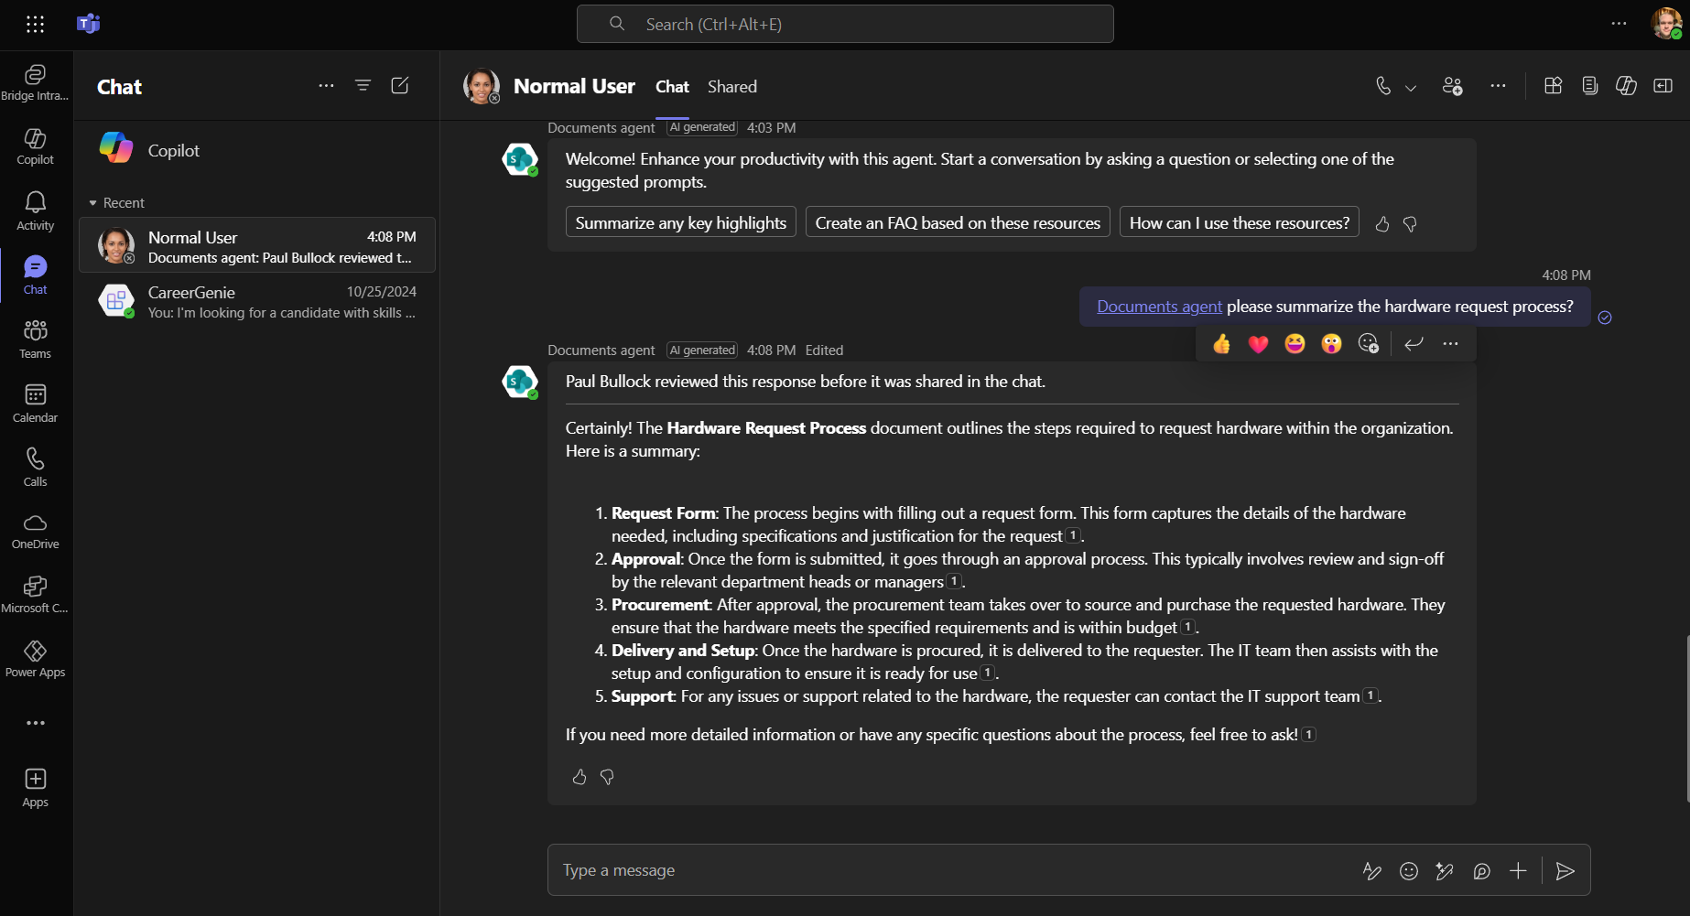1690x916 pixels.
Task: Rewrite message with Copilot magic pen
Action: tap(1445, 870)
